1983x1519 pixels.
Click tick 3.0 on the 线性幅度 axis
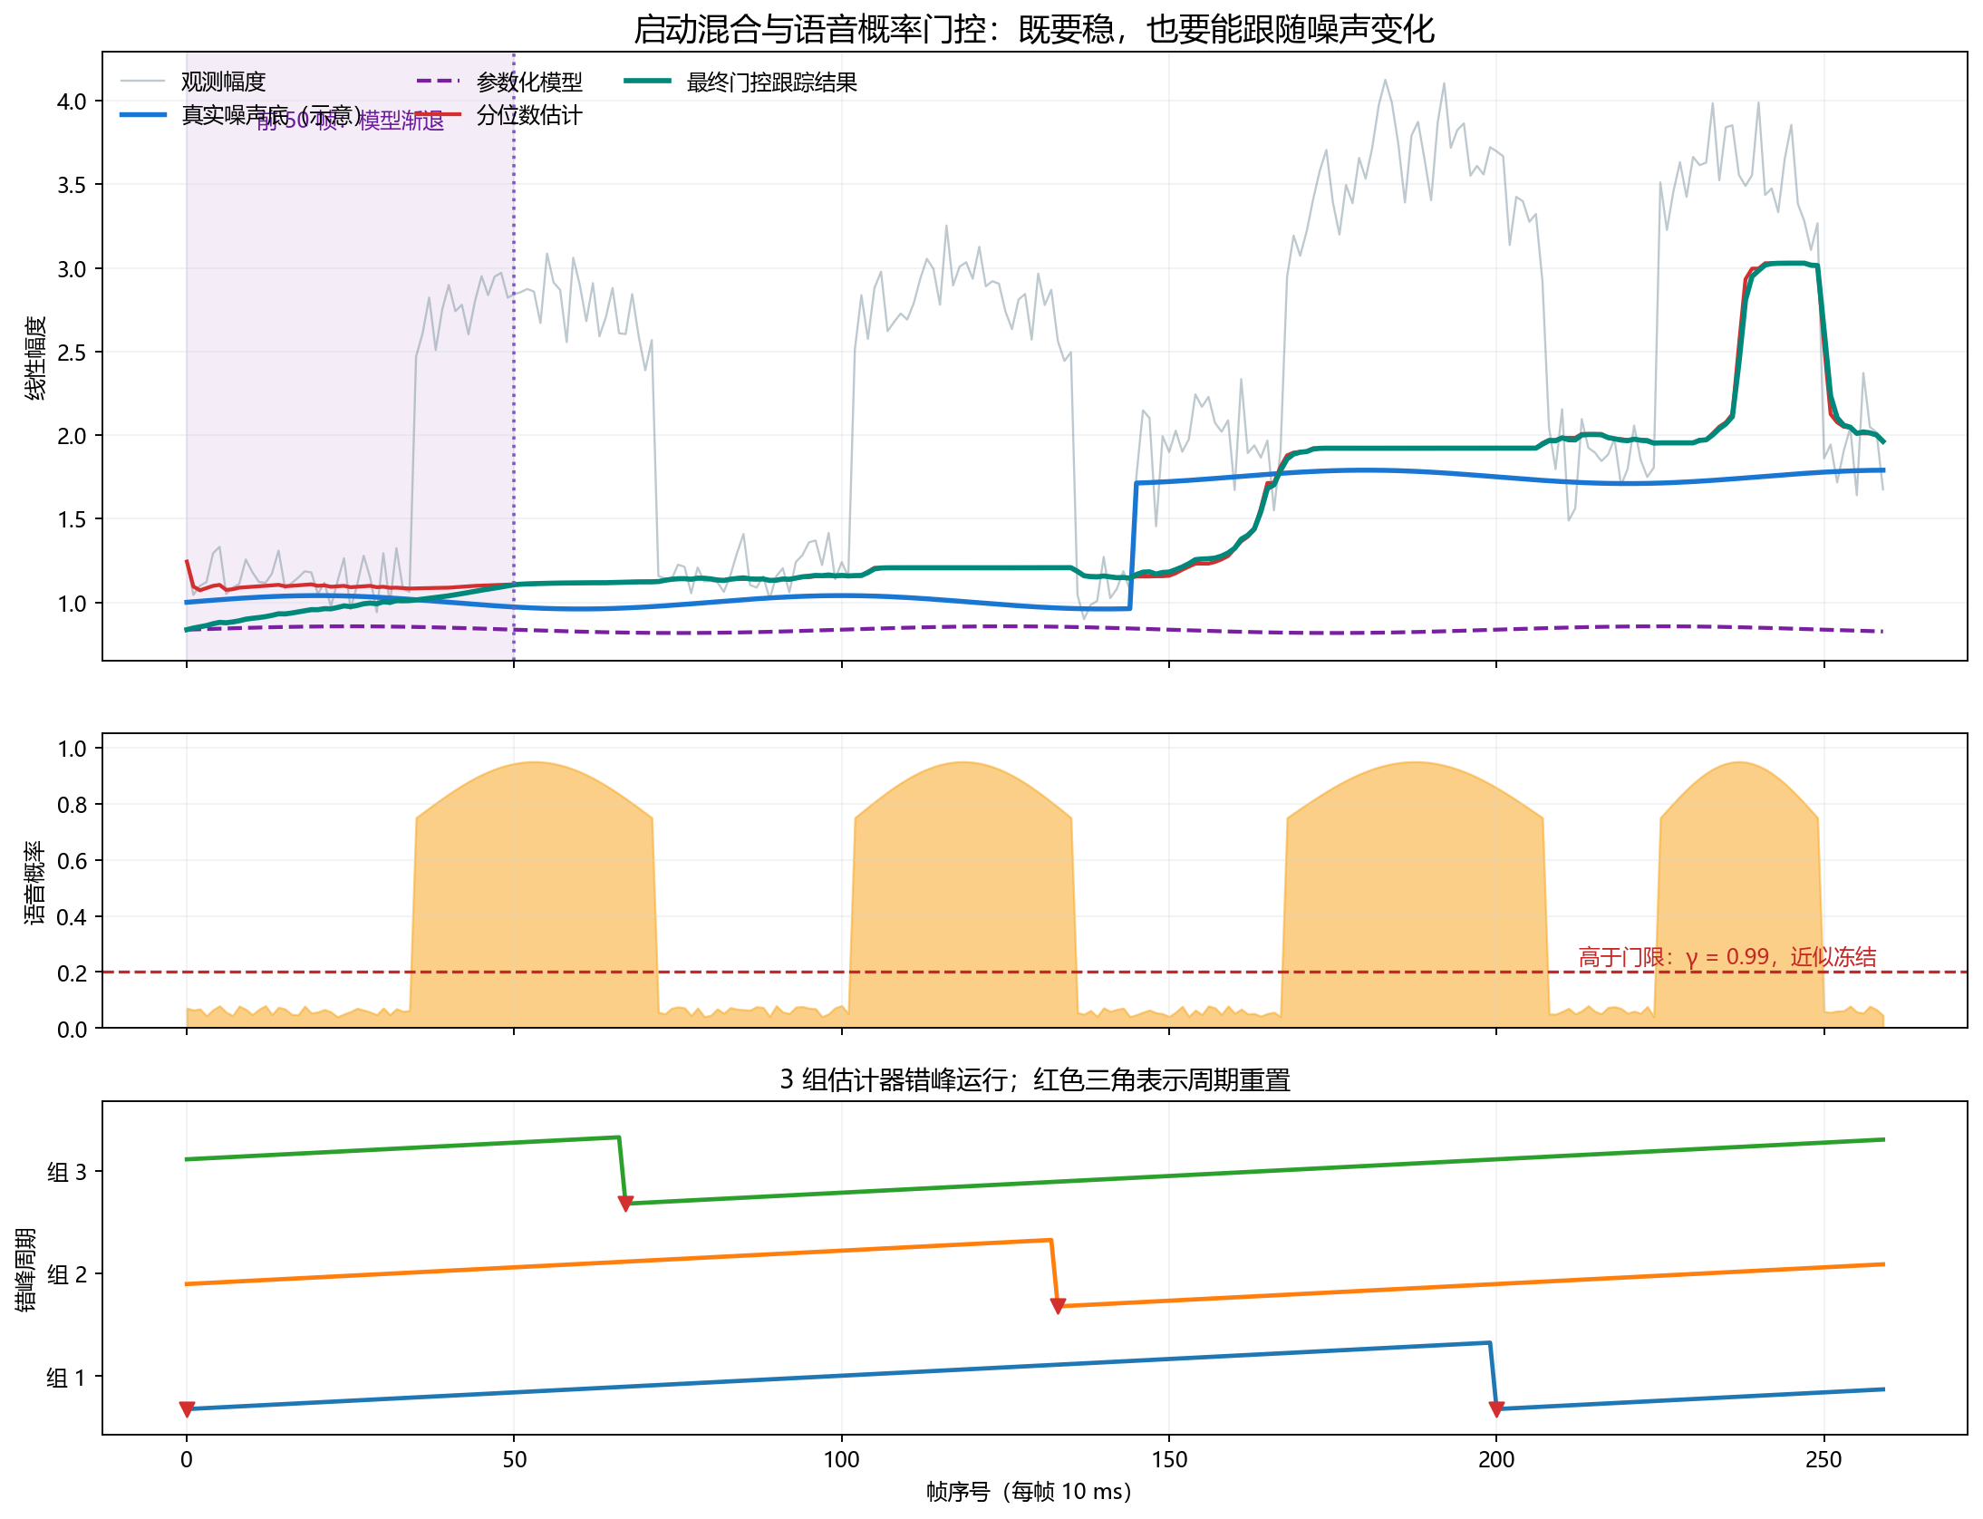click(x=72, y=269)
